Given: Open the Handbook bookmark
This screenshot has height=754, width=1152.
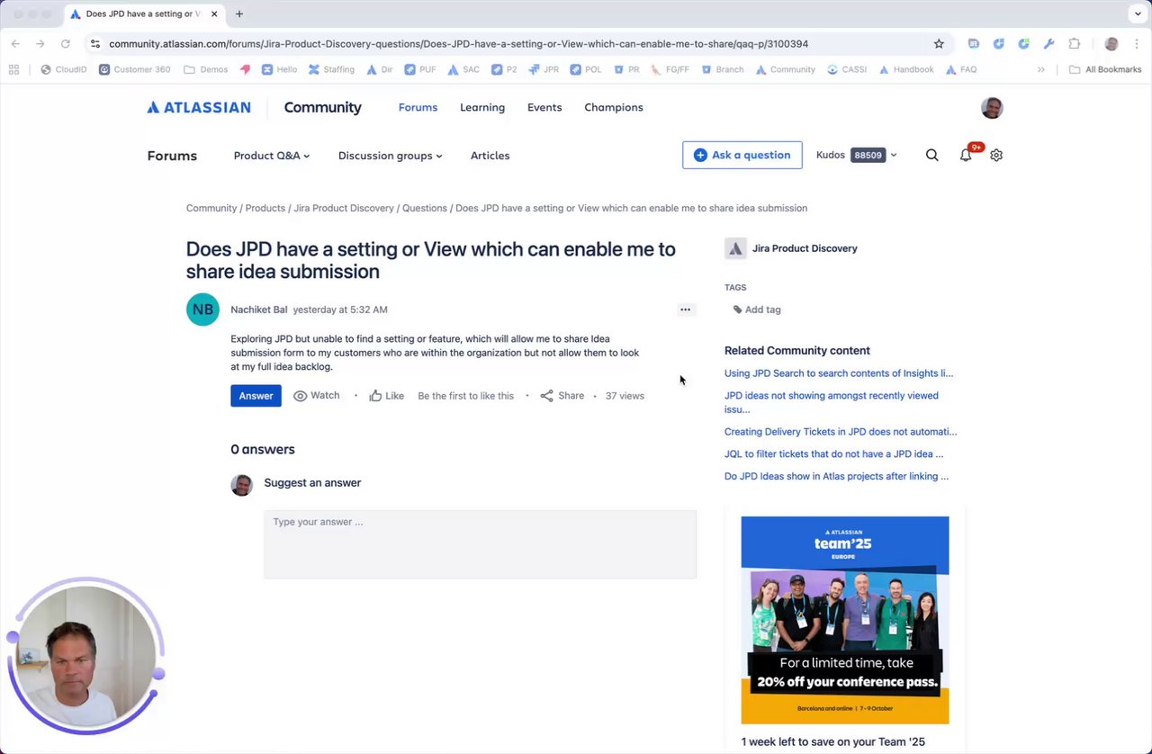Looking at the screenshot, I should pyautogui.click(x=905, y=69).
